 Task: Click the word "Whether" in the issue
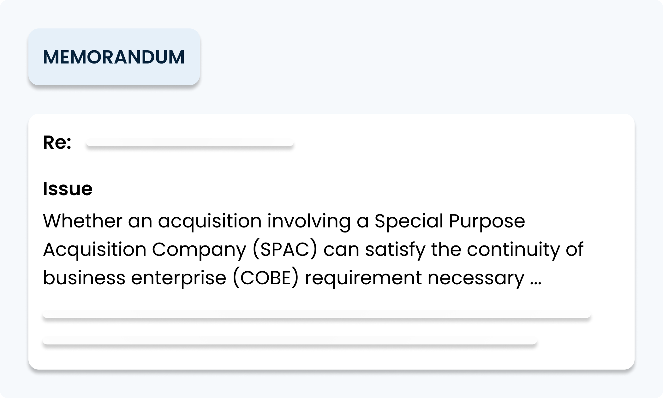82,221
